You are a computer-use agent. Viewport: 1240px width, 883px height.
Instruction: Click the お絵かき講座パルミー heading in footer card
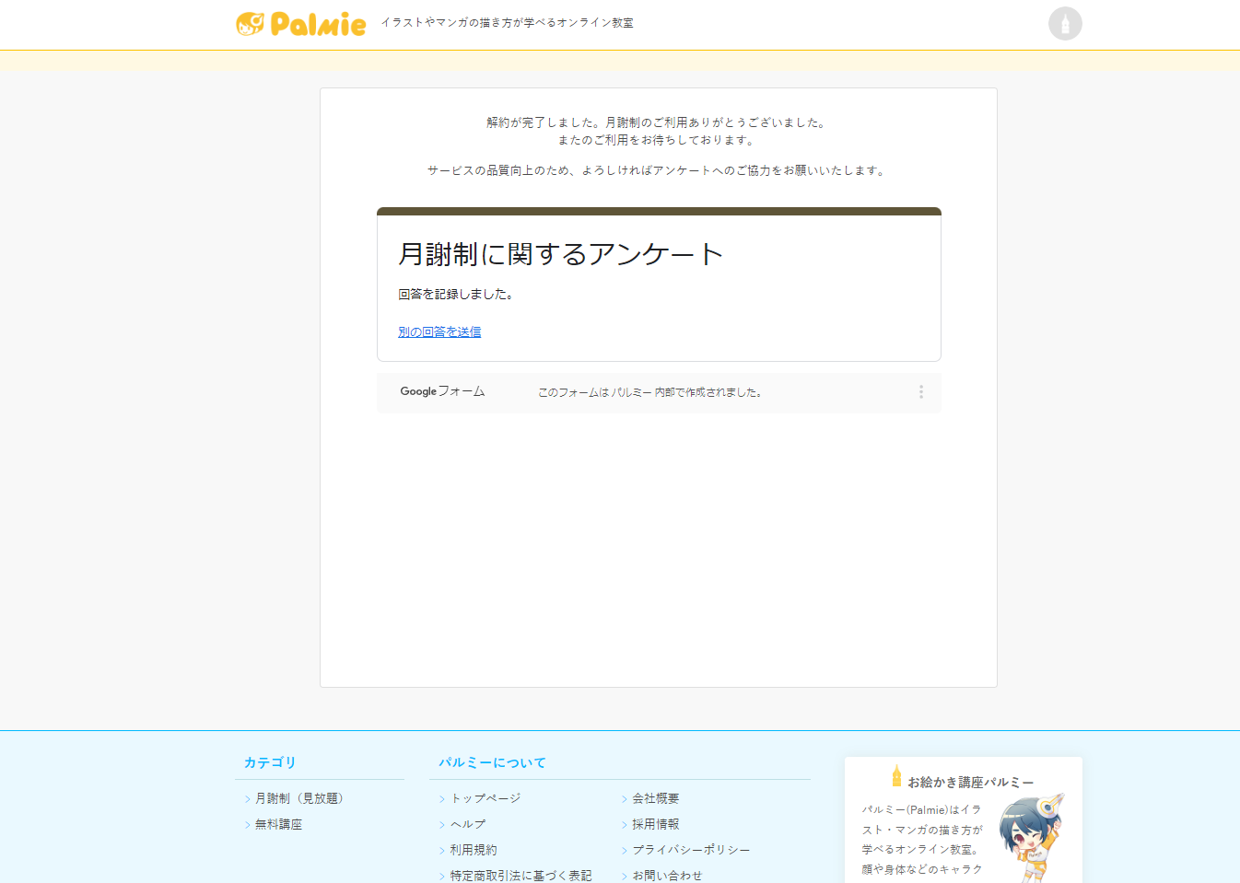(970, 782)
